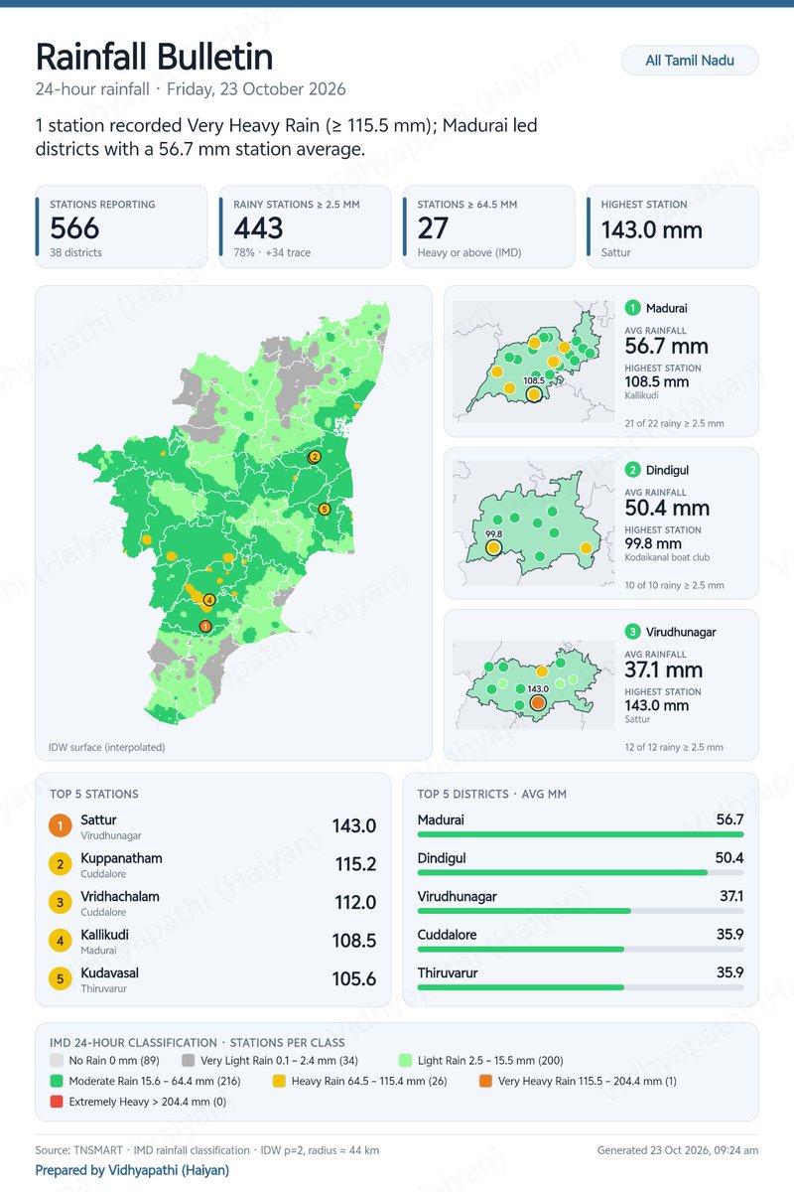This screenshot has width=794, height=1192.
Task: Click the green rank 2 badge beside Dindigul
Action: [x=633, y=470]
